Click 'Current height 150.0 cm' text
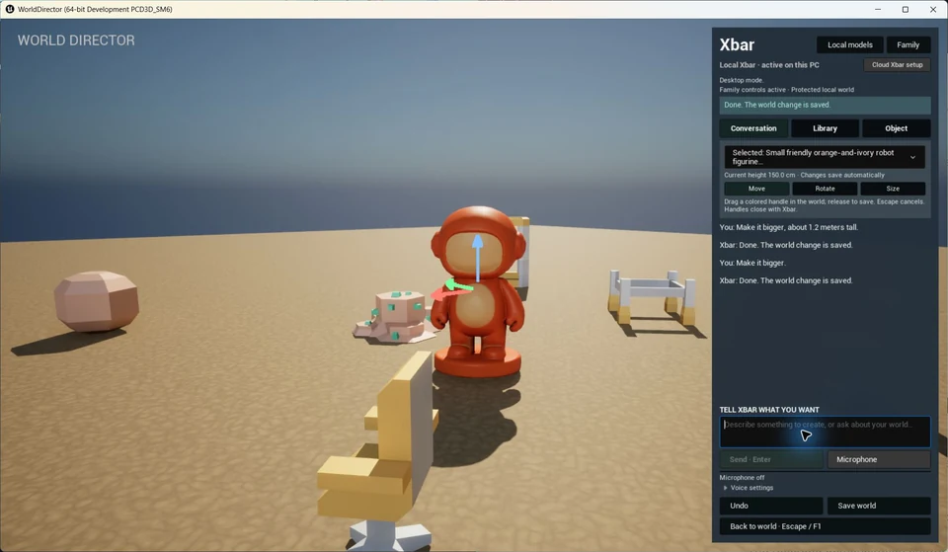Viewport: 948px width, 552px height. 759,176
